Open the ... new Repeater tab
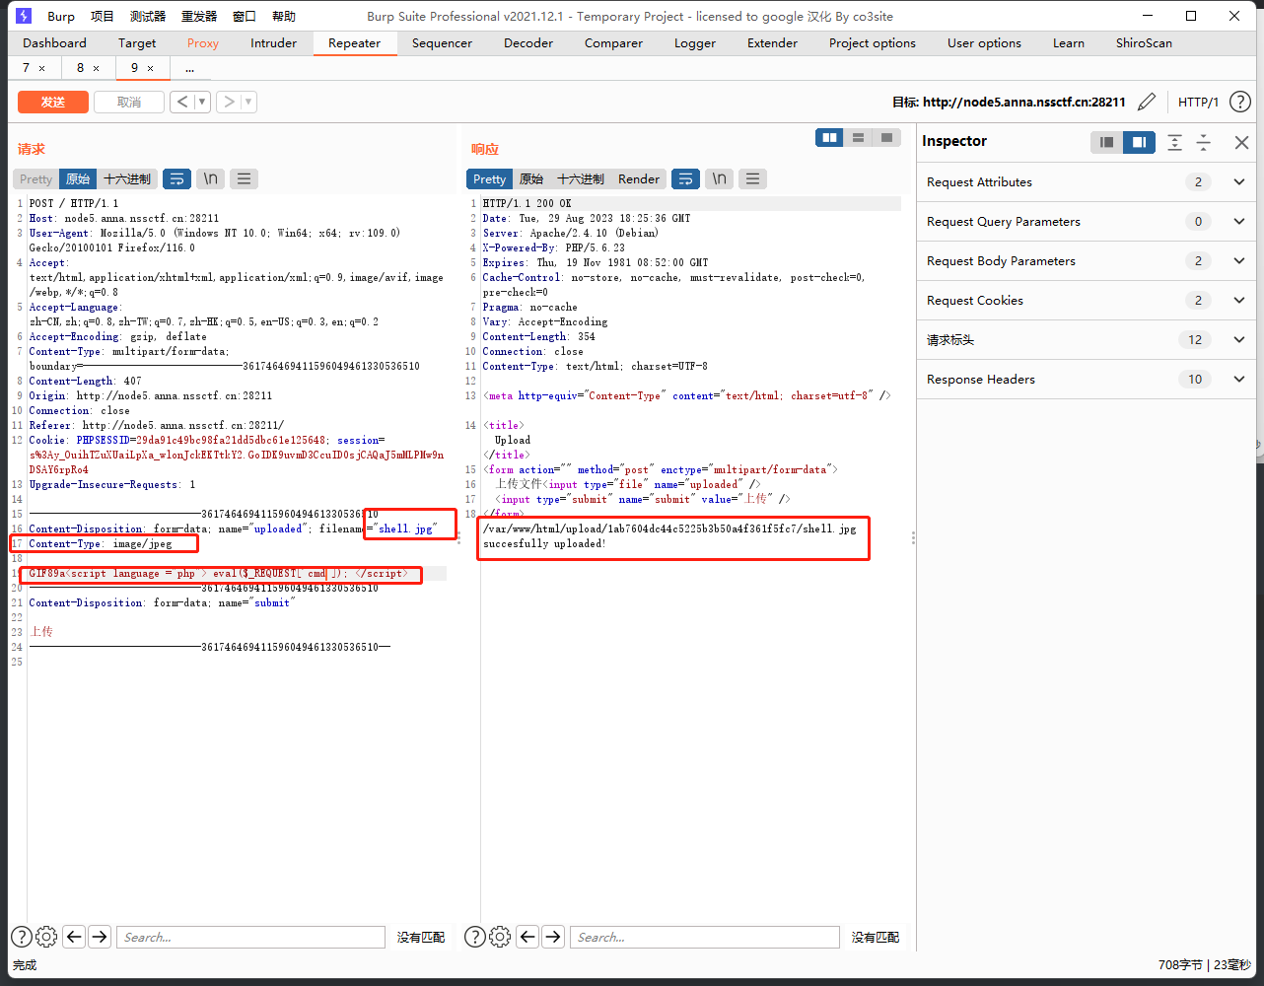The width and height of the screenshot is (1264, 986). click(189, 68)
